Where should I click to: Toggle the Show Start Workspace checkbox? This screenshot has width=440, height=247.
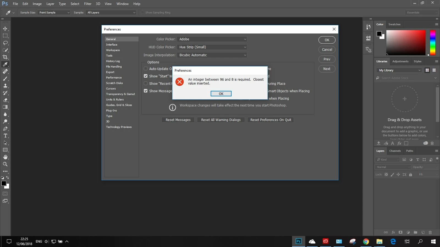146,76
